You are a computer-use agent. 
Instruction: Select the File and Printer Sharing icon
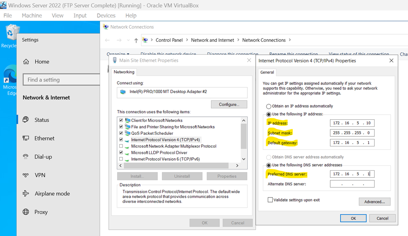pyautogui.click(x=127, y=127)
